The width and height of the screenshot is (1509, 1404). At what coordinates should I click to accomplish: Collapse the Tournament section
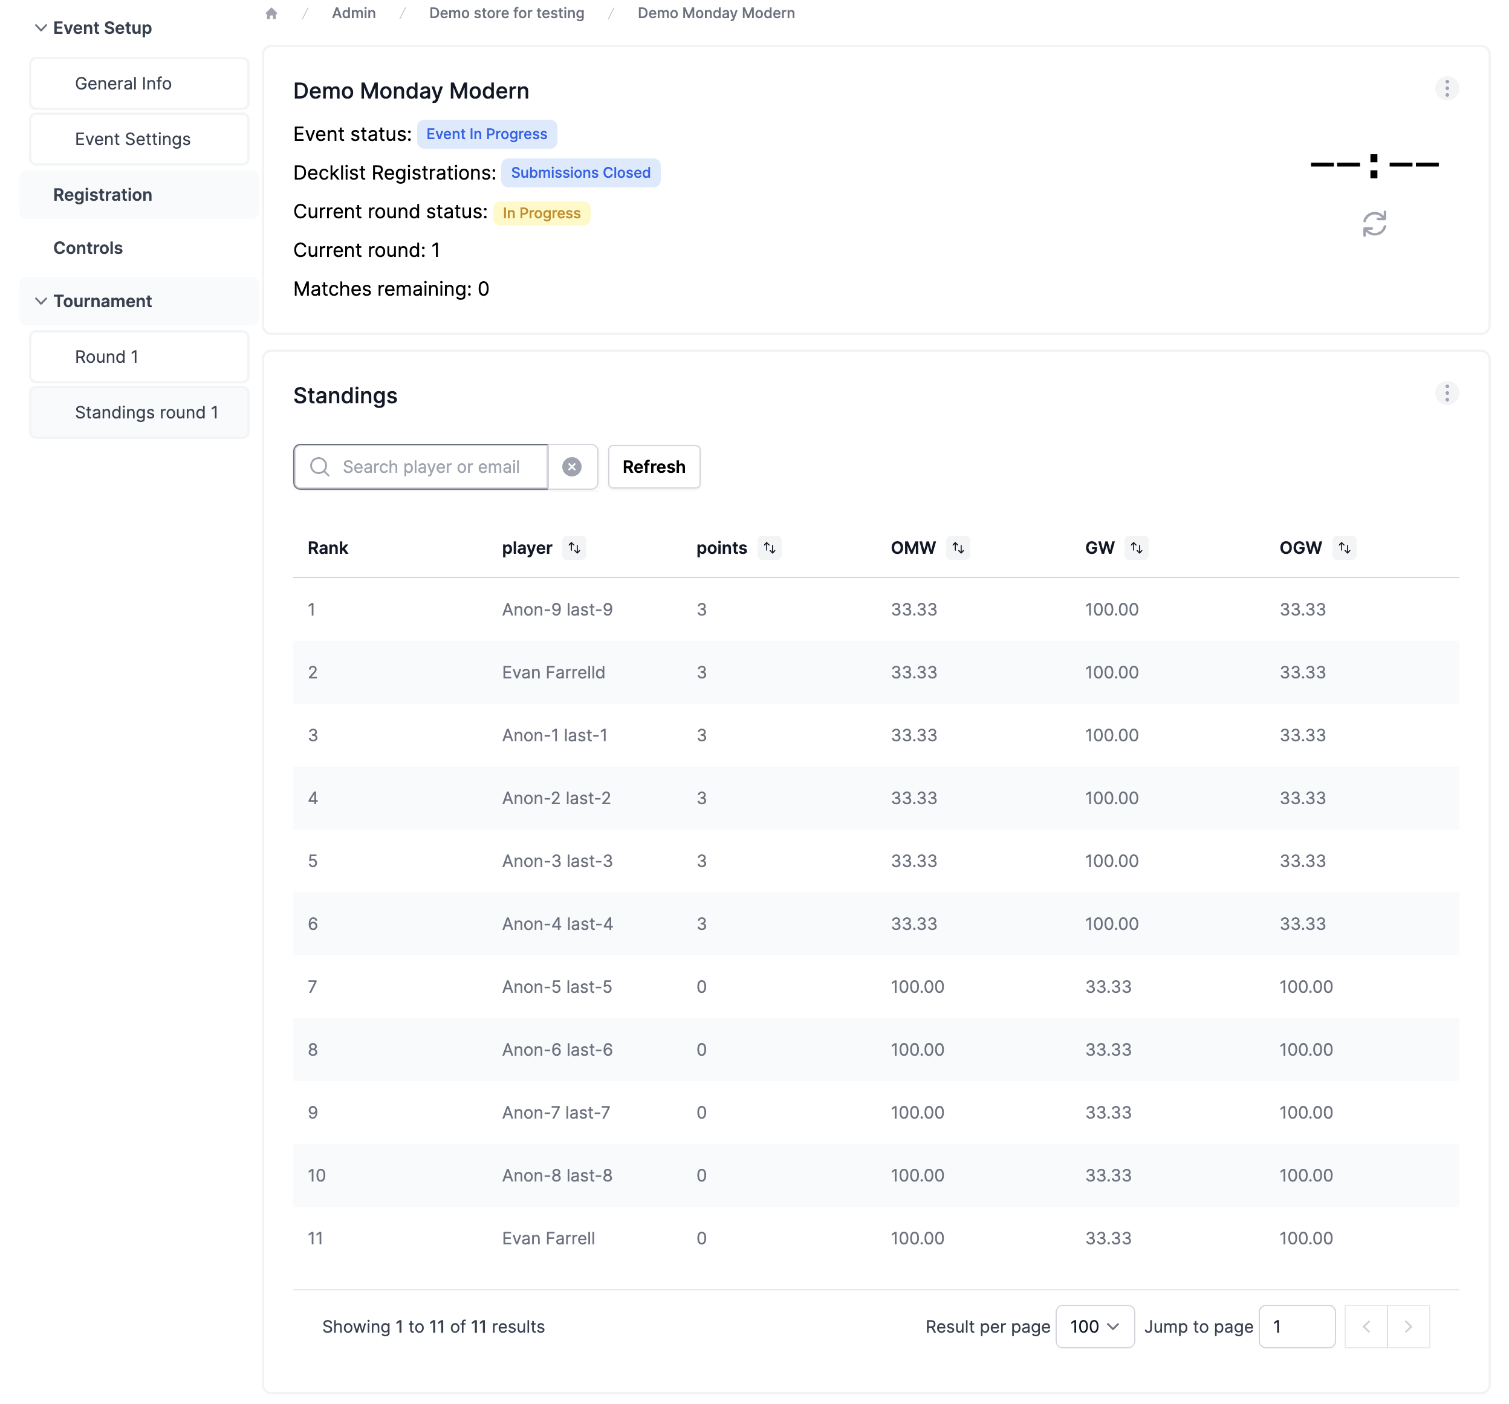click(41, 302)
